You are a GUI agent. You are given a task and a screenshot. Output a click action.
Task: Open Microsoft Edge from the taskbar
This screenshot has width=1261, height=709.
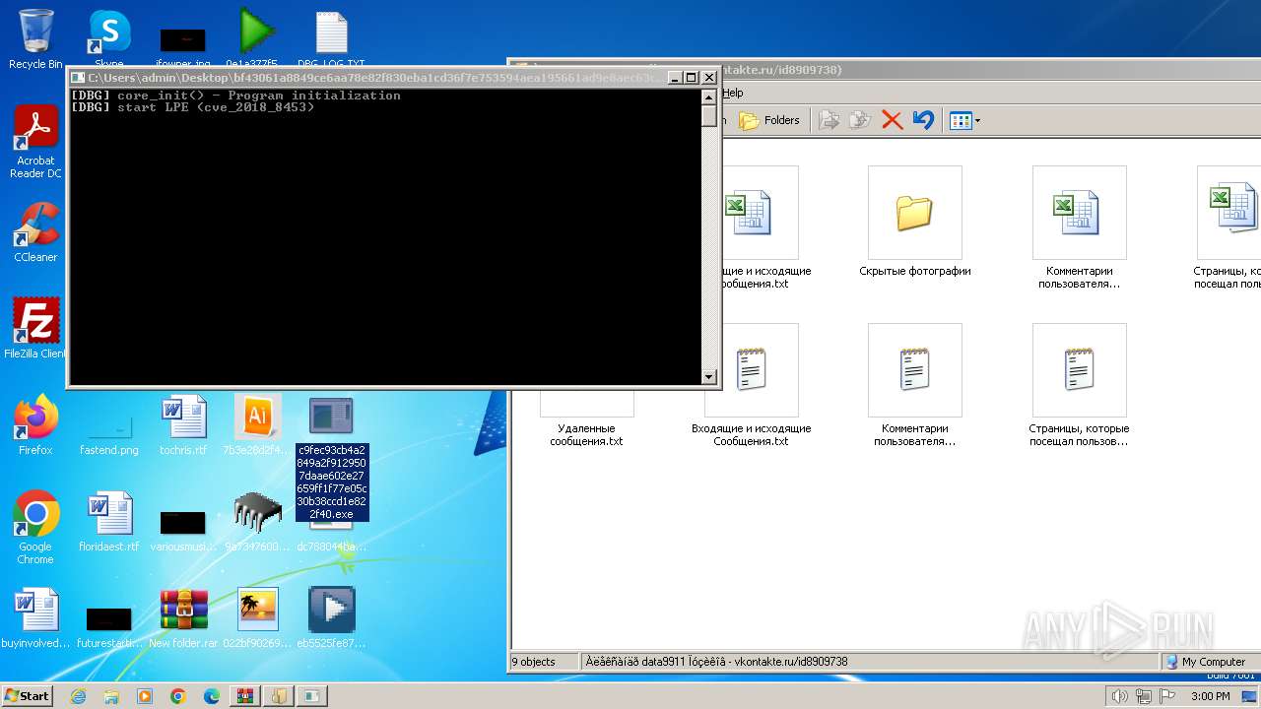(212, 696)
